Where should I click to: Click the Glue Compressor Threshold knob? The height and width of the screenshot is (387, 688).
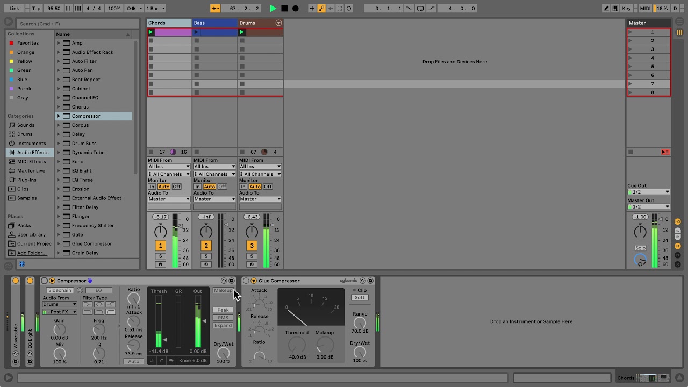click(x=296, y=345)
